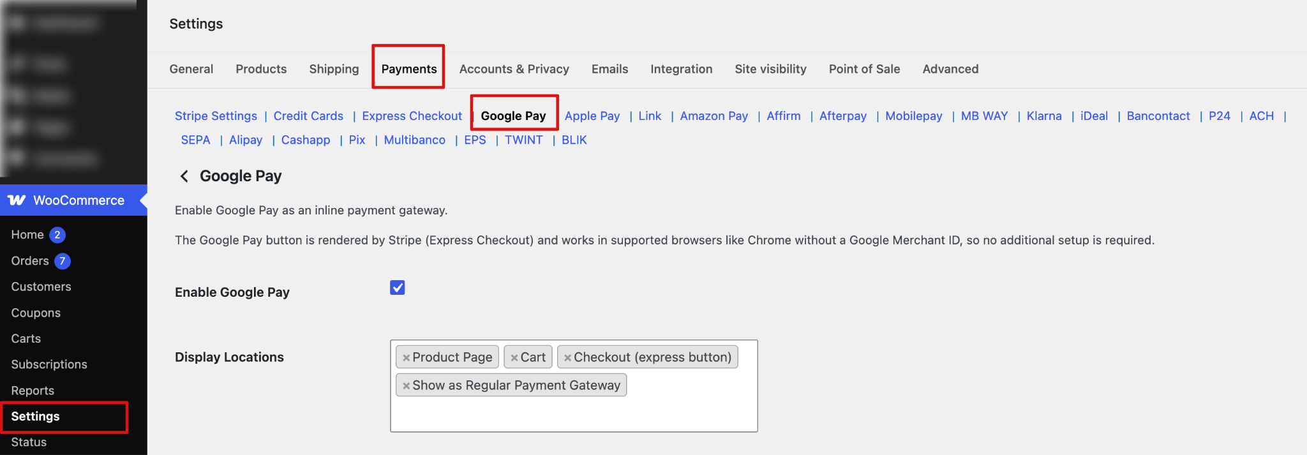This screenshot has width=1307, height=455.
Task: Open Customers in the sidebar
Action: (41, 287)
